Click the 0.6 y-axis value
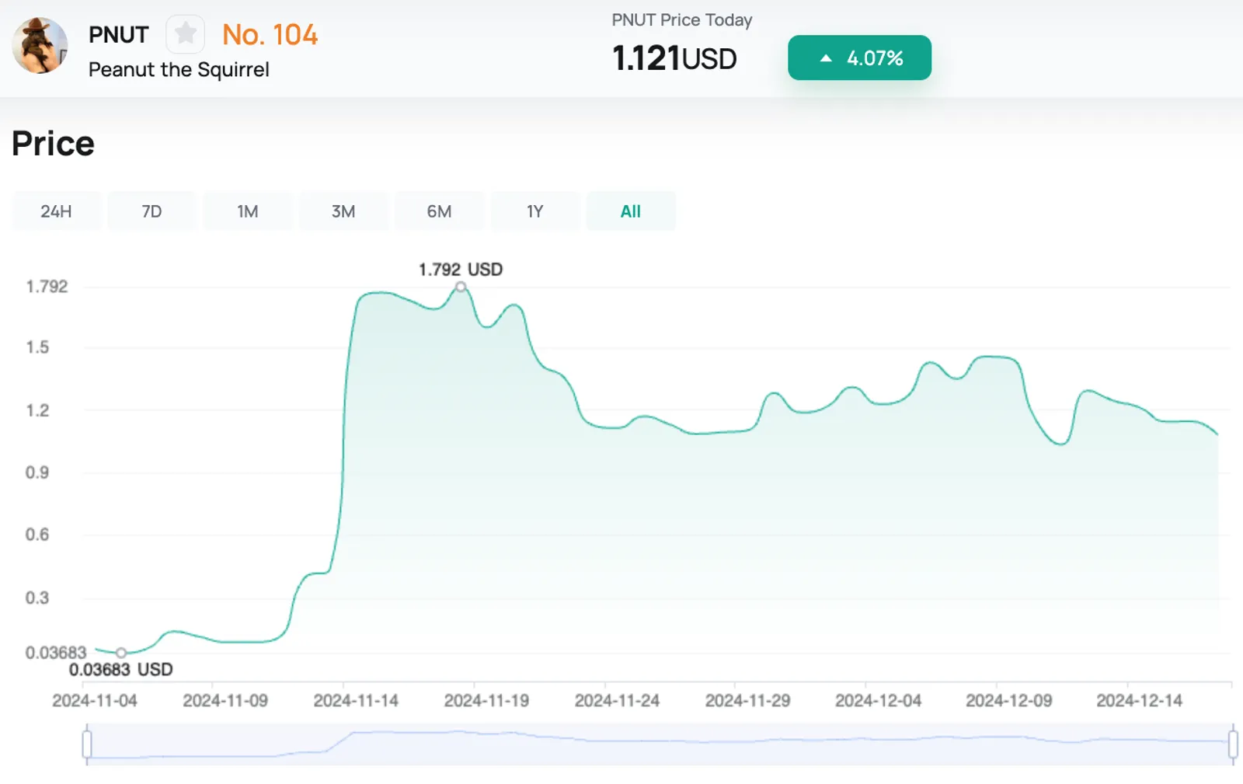The height and width of the screenshot is (784, 1243). 37,535
